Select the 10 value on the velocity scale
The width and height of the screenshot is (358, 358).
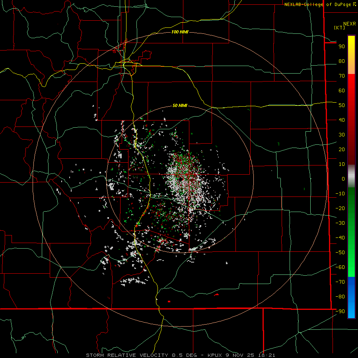(x=342, y=164)
